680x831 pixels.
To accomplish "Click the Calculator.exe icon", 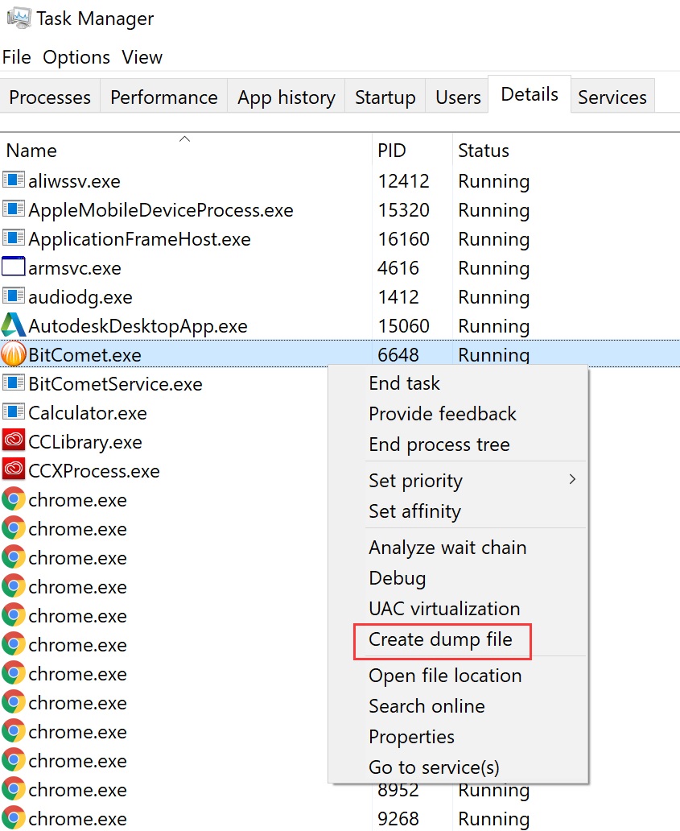I will [x=13, y=411].
